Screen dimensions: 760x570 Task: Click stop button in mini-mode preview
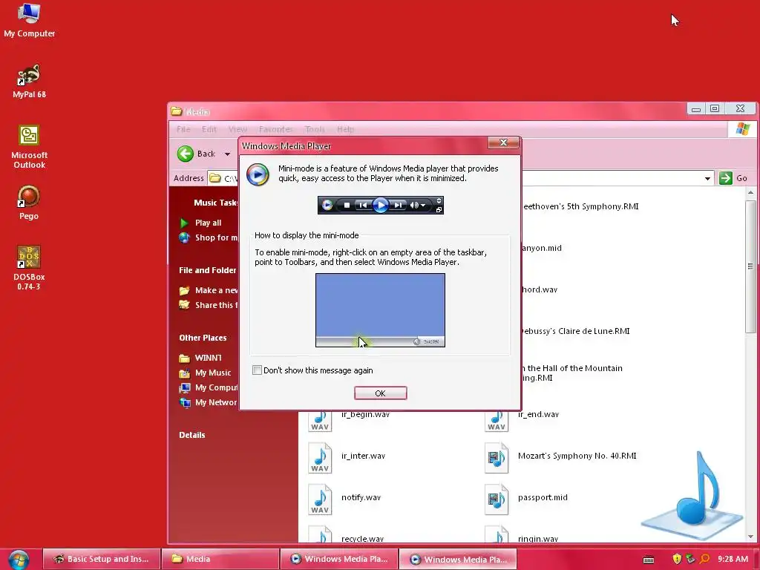(347, 206)
